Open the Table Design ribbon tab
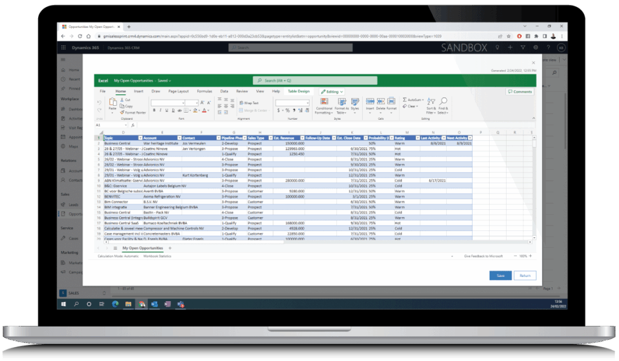Image resolution: width=619 pixels, height=361 pixels. (x=299, y=91)
